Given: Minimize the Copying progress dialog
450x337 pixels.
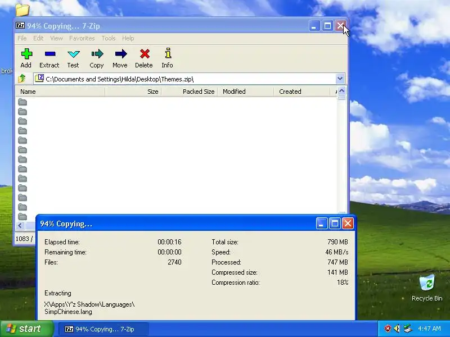Looking at the screenshot, I should 321,223.
